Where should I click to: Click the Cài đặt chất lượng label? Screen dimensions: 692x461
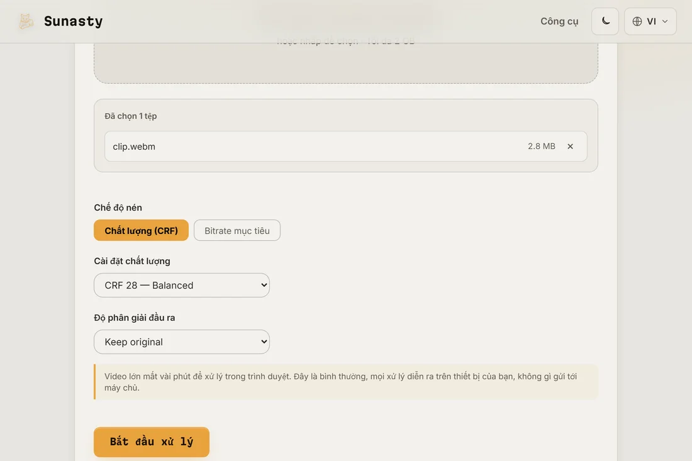point(132,261)
